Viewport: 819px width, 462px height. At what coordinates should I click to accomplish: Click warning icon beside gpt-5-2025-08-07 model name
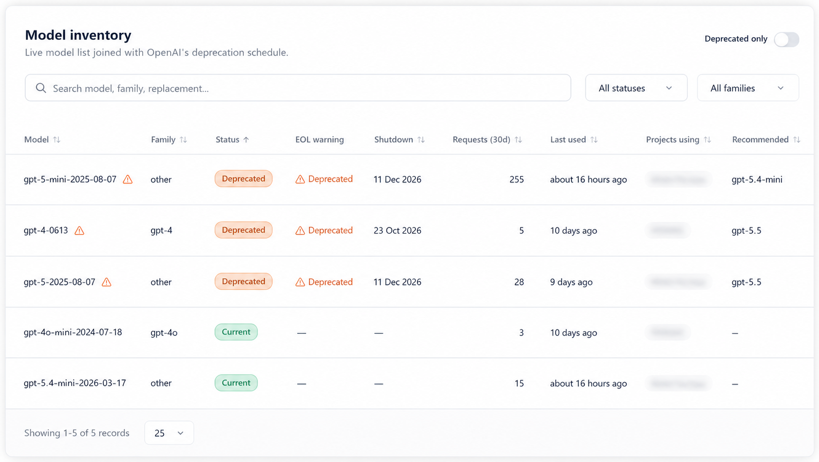pyautogui.click(x=106, y=282)
